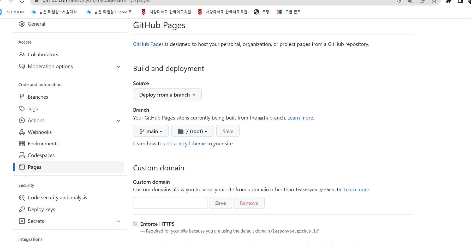Click the bookmark star icon in address bar
Viewport: 471px width, 244px height.
[434, 1]
